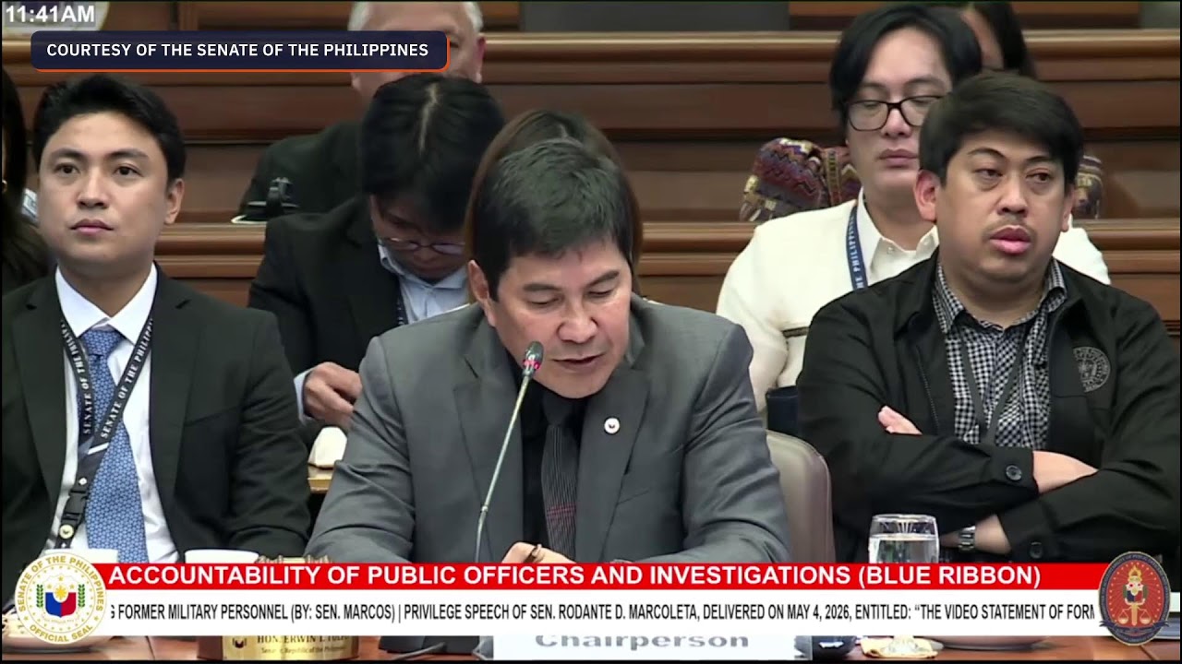Click the desk microphone head

[x=532, y=360]
